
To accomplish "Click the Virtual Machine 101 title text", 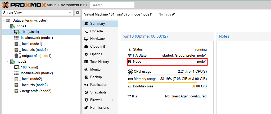I will point(118,14).
